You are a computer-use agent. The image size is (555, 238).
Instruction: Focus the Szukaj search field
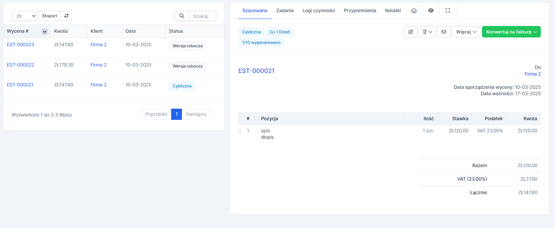tap(203, 16)
